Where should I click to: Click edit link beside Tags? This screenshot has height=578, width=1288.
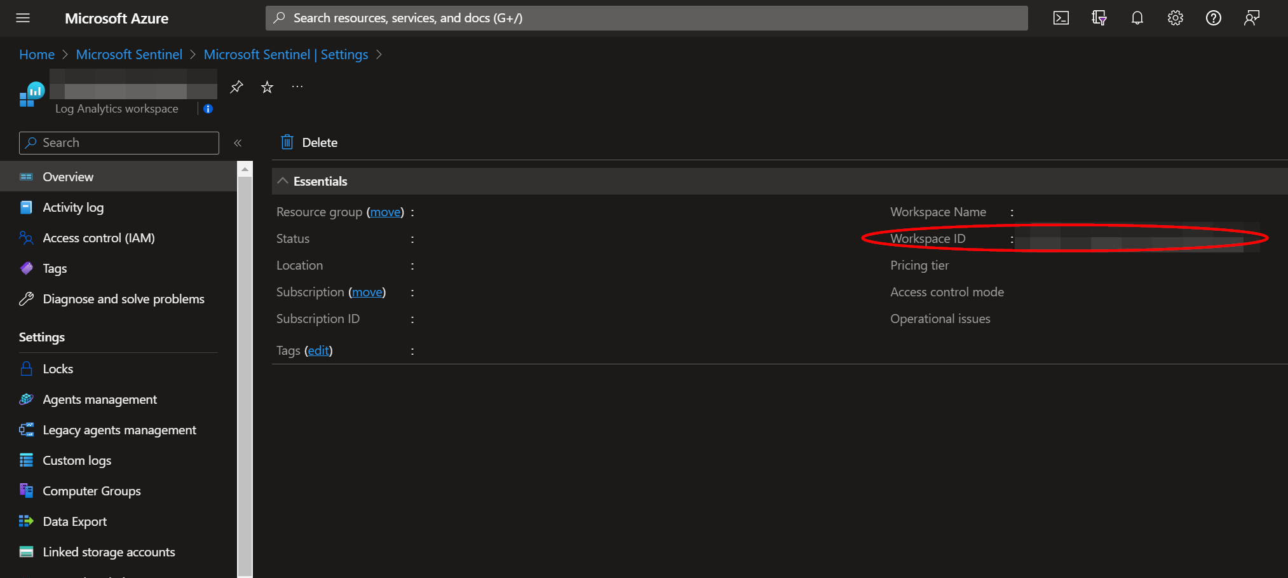318,351
